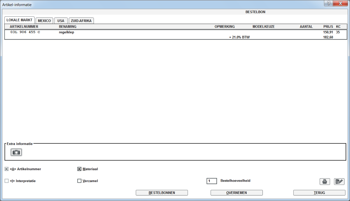Toggle the Artikelnummer checkbox
This screenshot has height=201, width=350.
tap(7, 169)
